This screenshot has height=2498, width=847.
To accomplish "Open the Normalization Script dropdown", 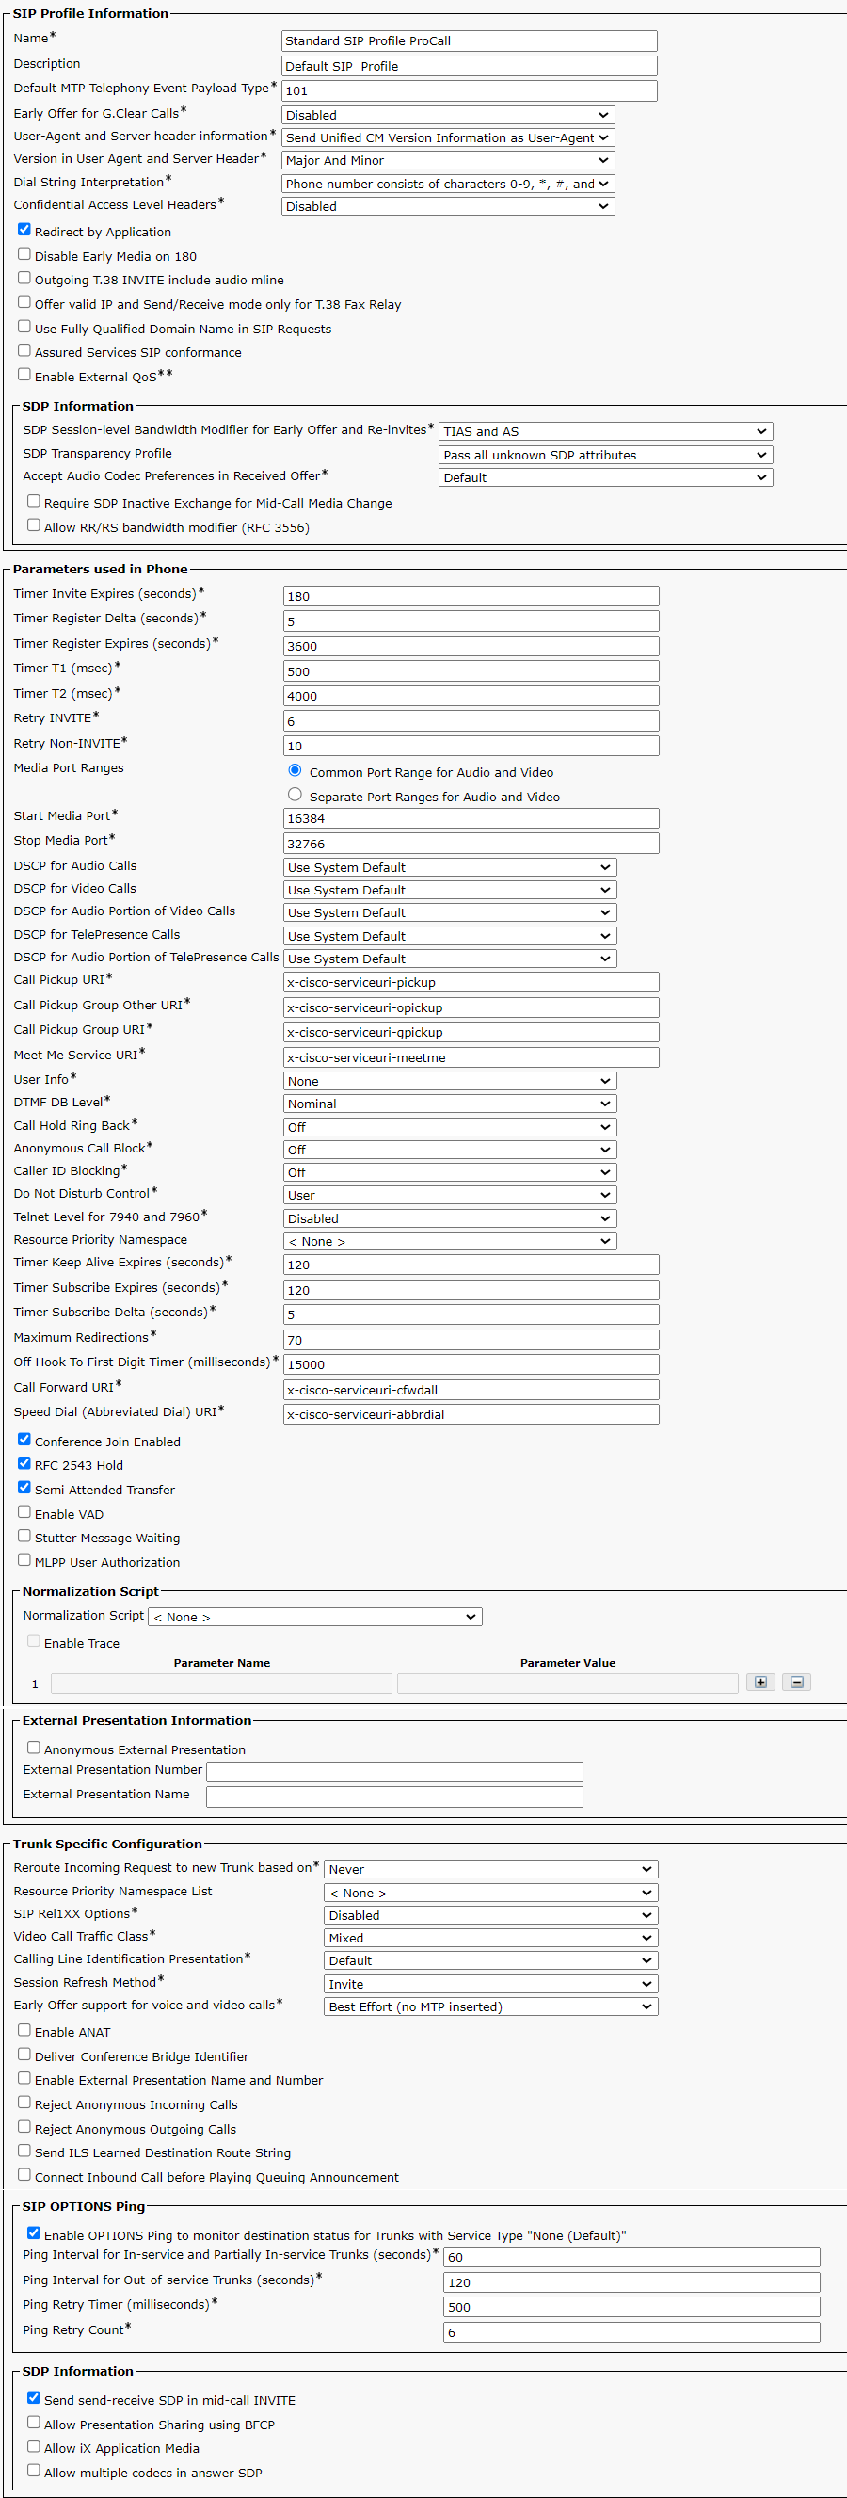I will pos(315,1617).
